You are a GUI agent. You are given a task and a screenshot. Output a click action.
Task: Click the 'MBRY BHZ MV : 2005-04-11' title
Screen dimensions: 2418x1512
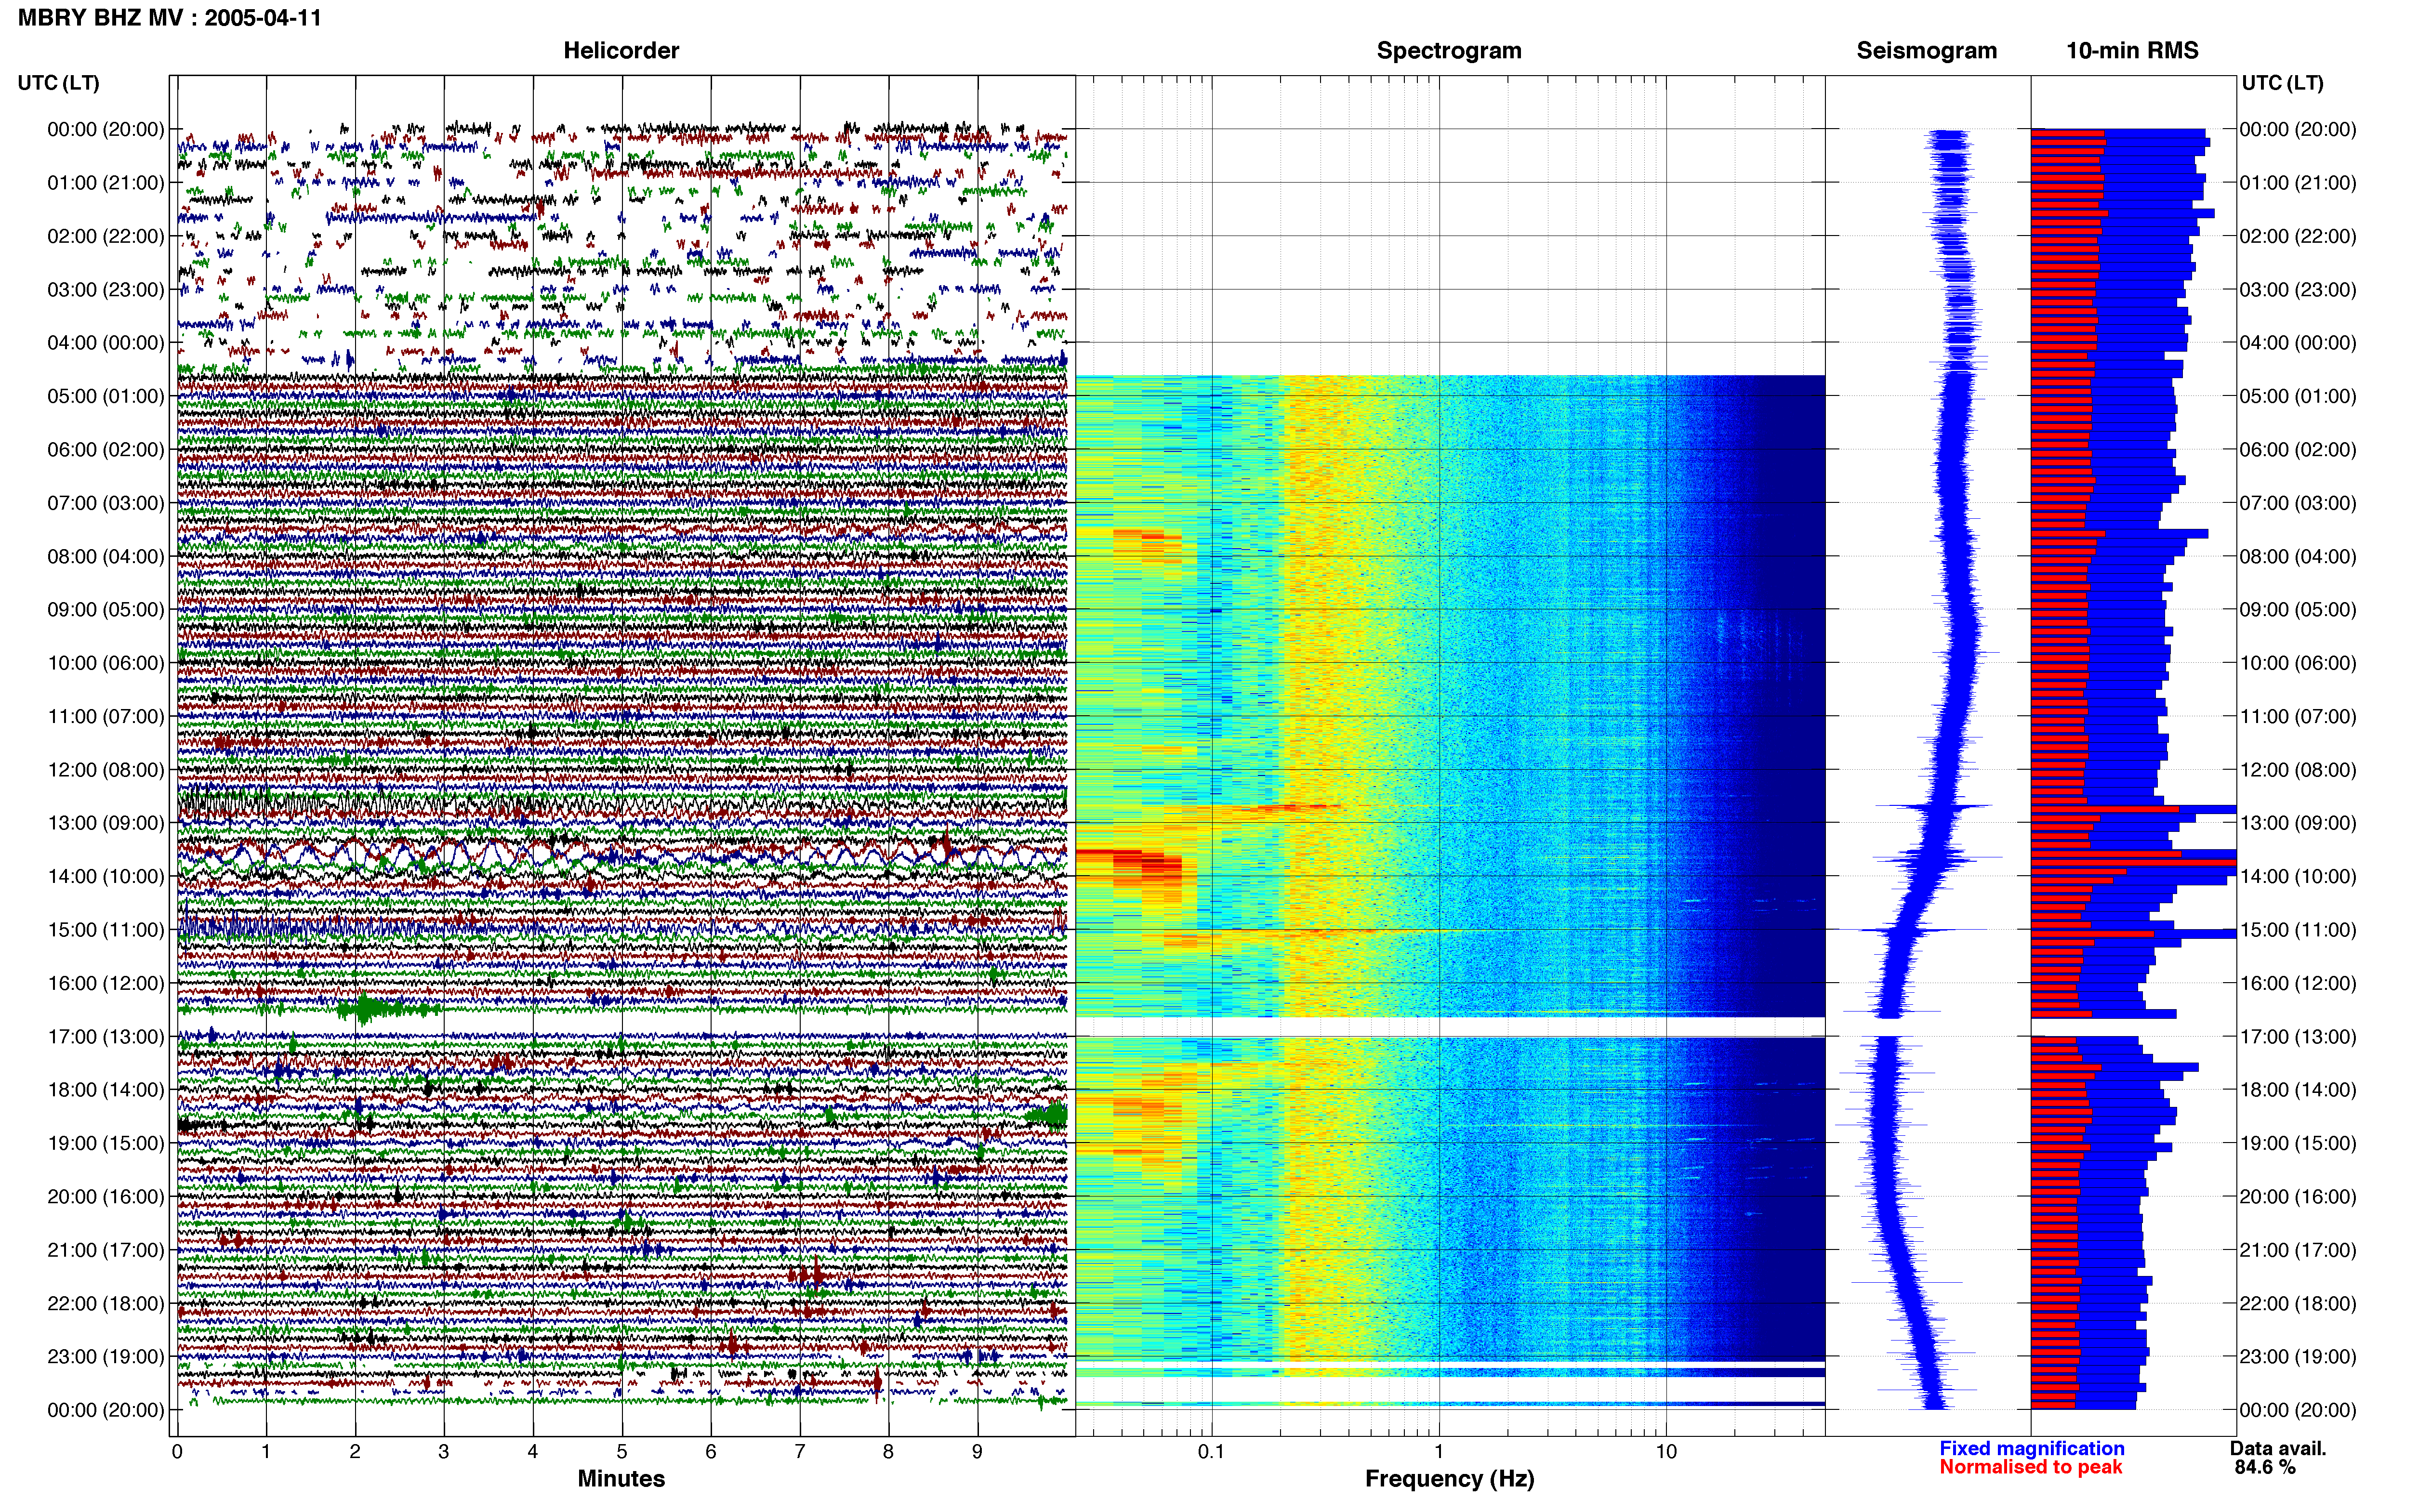pyautogui.click(x=170, y=18)
